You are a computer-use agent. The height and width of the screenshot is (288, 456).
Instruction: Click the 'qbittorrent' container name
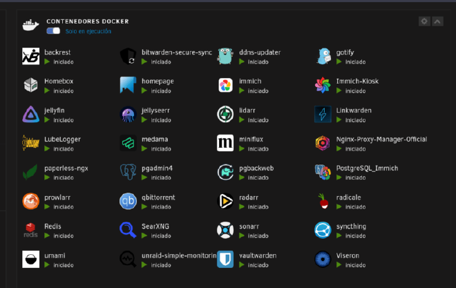158,198
